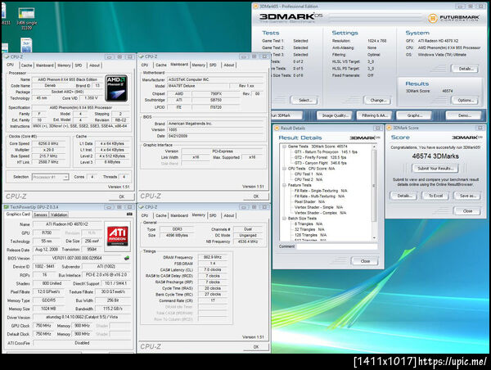Open the Cache tab in CPU-Z processor window
The width and height of the screenshot is (491, 370).
coord(27,65)
